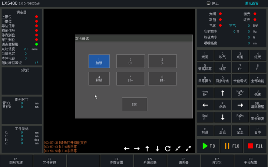Click the 2 B+ dialog button
This screenshot has width=268, height=167.
click(x=130, y=61)
